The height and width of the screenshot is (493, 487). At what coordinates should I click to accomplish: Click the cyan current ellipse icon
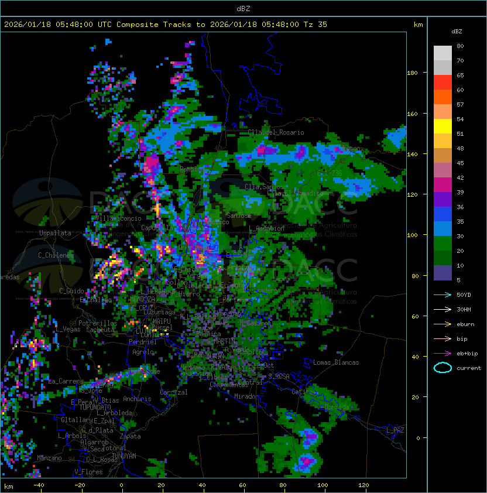click(x=443, y=368)
